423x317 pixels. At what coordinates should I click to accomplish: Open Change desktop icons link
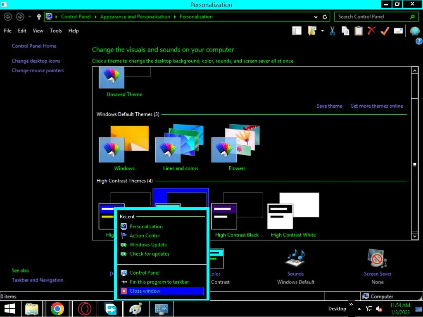pos(36,61)
